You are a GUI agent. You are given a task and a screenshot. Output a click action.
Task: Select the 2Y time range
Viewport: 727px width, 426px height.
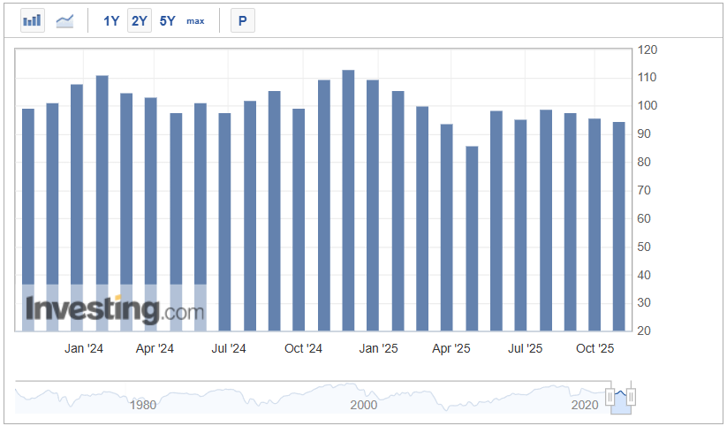pyautogui.click(x=139, y=20)
